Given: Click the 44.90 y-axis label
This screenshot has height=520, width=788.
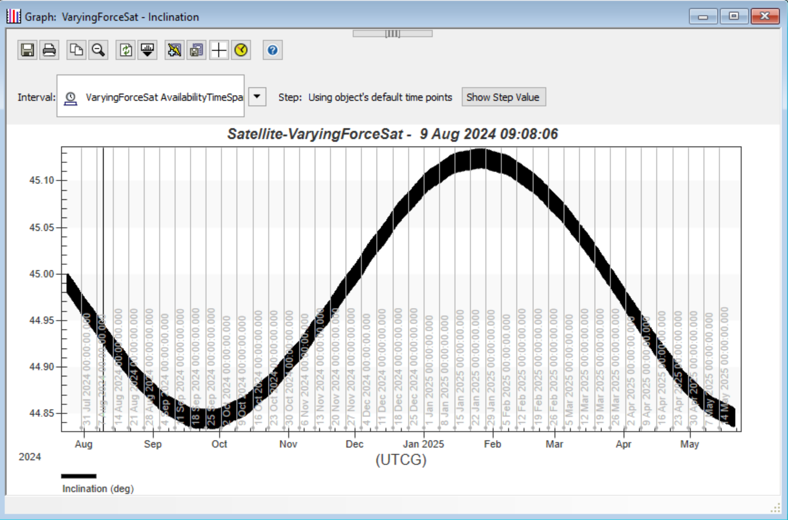Looking at the screenshot, I should [x=41, y=367].
